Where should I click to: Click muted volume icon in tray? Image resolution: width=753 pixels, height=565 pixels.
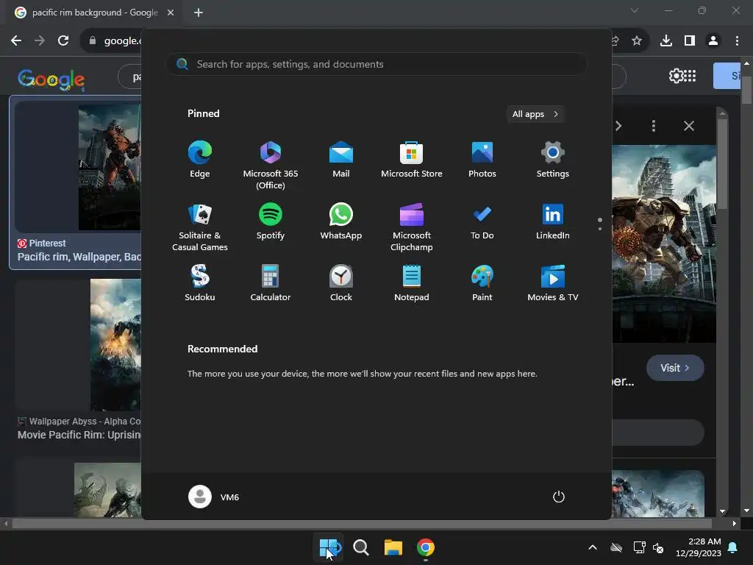point(658,547)
